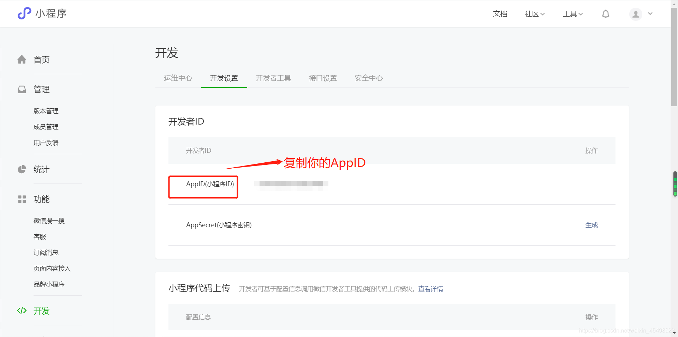Open 用户反馈 in sidebar
The image size is (678, 337).
tap(46, 143)
